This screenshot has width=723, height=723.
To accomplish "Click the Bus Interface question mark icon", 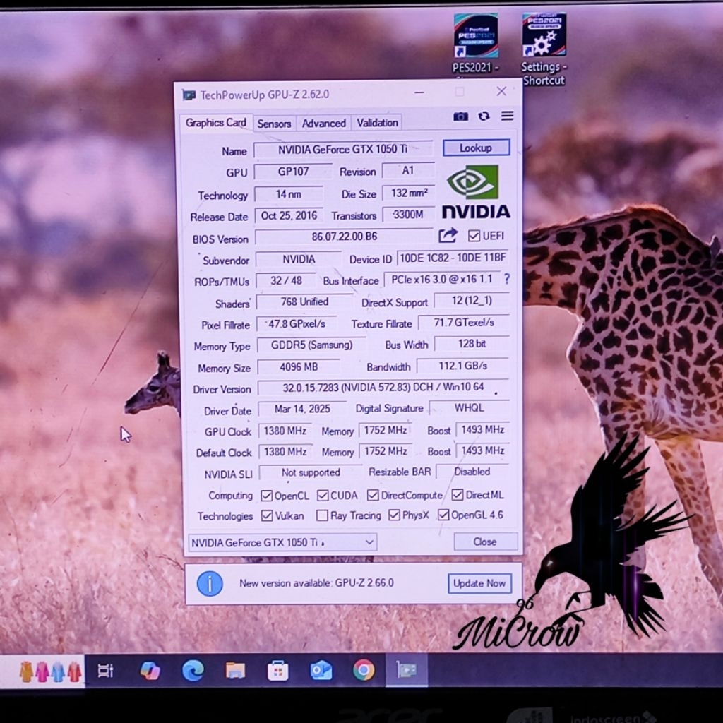I will (x=506, y=280).
